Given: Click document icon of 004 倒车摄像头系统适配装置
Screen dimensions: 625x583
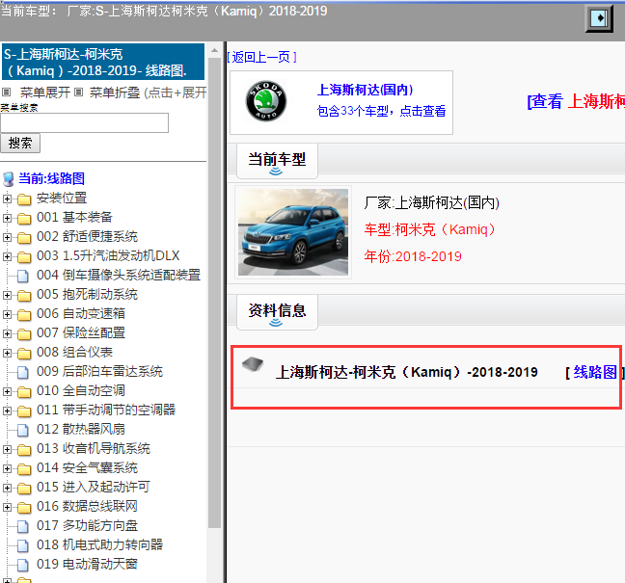Looking at the screenshot, I should tap(23, 276).
